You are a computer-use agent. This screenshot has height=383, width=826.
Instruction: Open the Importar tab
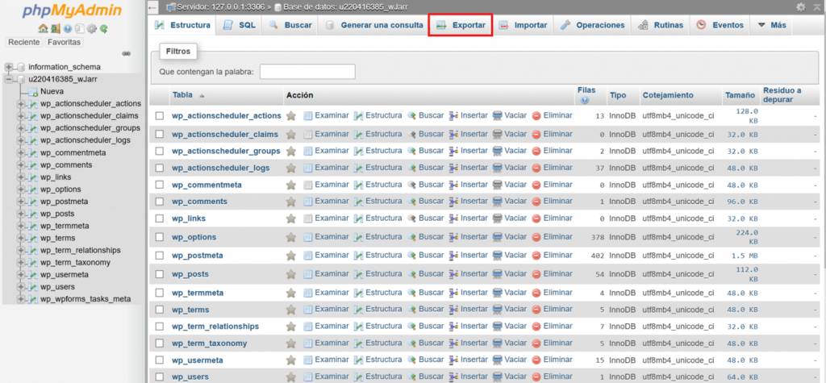coord(523,25)
